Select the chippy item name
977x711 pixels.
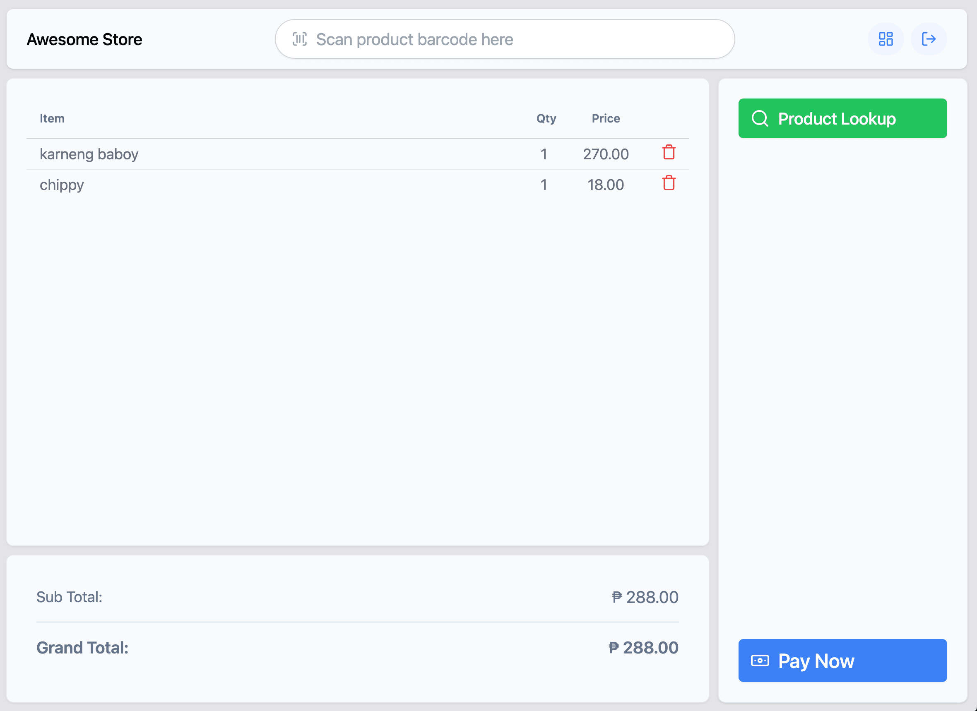click(x=62, y=185)
